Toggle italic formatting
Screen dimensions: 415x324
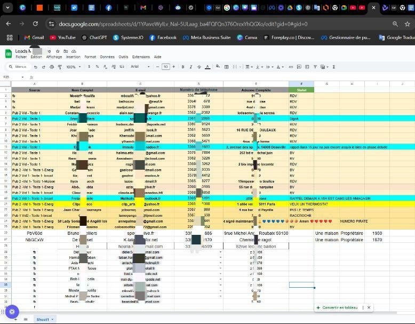pos(191,67)
